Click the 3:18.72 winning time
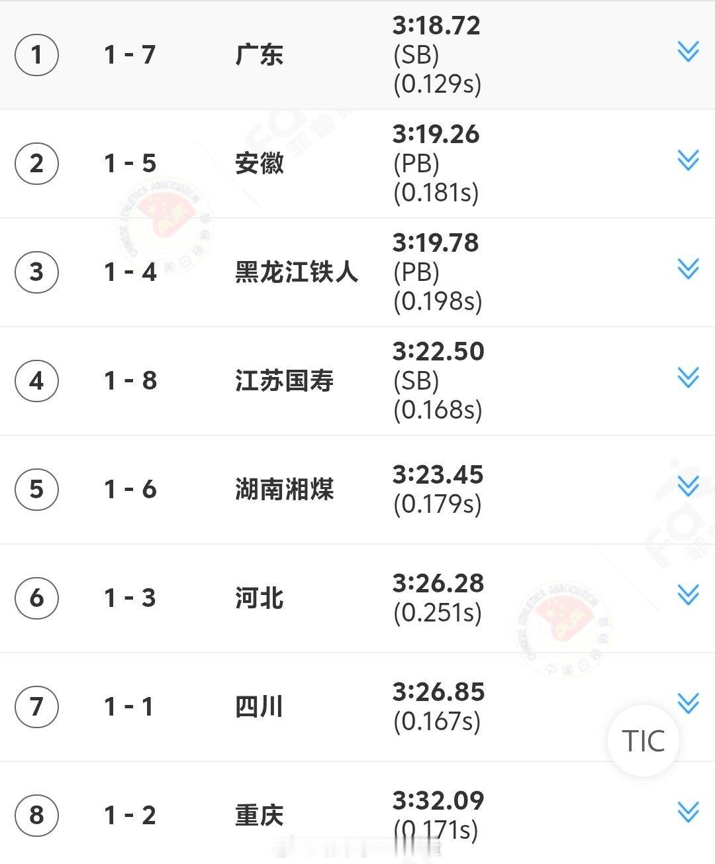Viewport: 715px width, 864px height. coord(436,26)
